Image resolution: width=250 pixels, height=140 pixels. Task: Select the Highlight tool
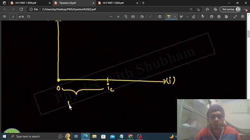pyautogui.click(x=181, y=17)
